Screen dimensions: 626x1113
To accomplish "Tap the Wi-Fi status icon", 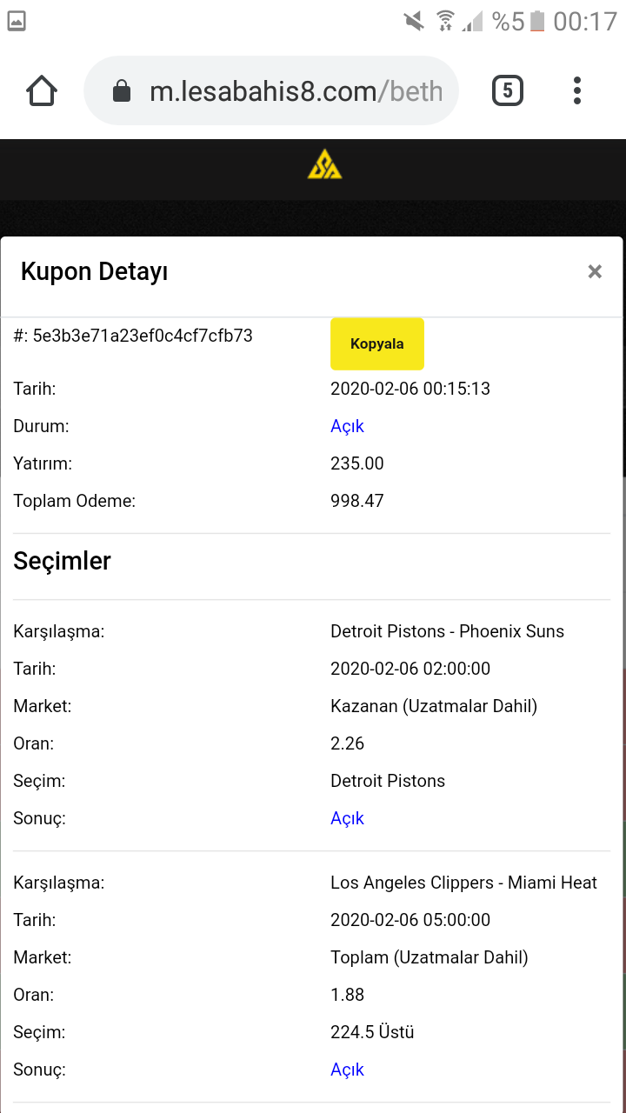I will pos(445,21).
